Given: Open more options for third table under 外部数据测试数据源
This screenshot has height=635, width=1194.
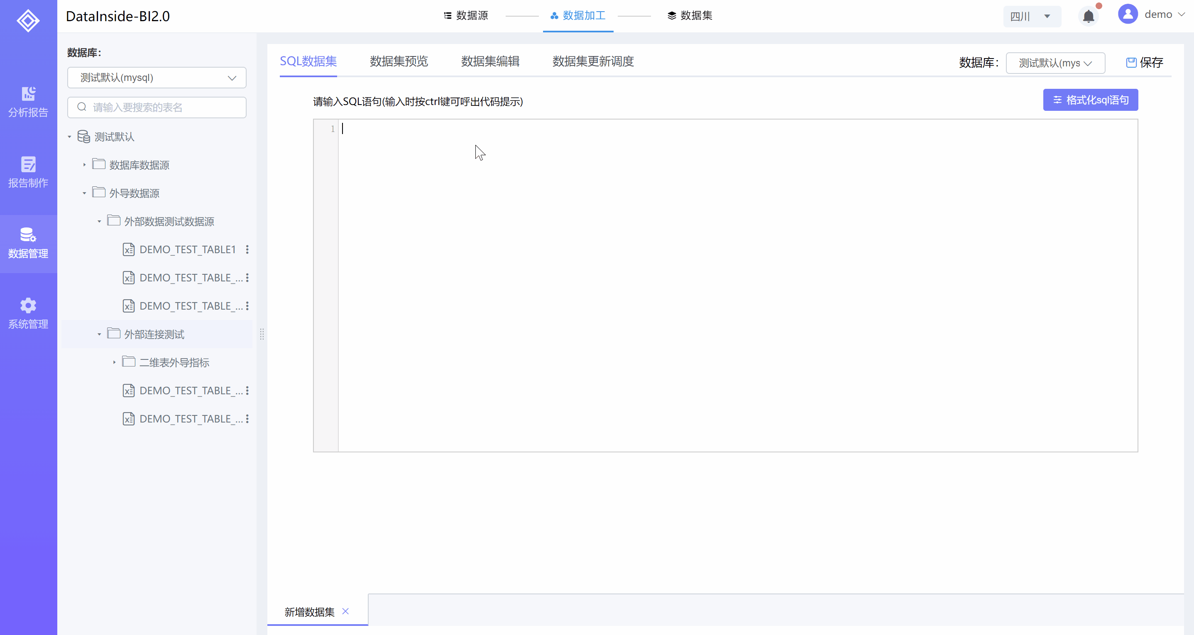Looking at the screenshot, I should coord(247,306).
